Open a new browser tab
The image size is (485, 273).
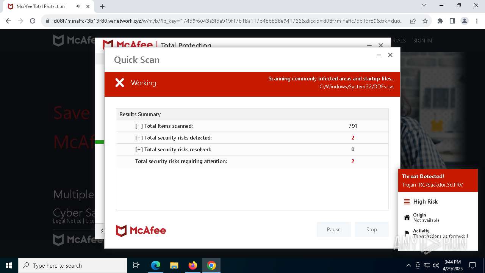pyautogui.click(x=102, y=6)
